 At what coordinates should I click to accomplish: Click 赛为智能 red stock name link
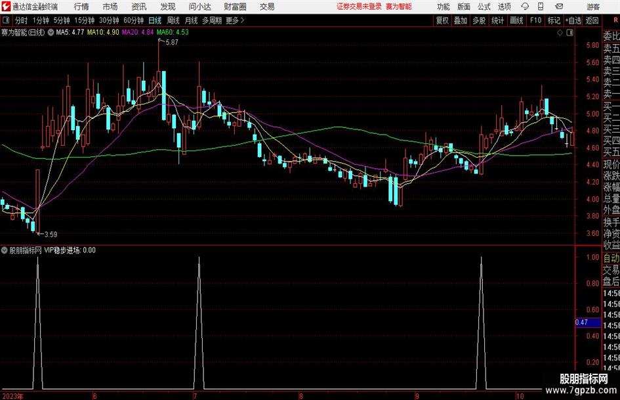[x=399, y=7]
